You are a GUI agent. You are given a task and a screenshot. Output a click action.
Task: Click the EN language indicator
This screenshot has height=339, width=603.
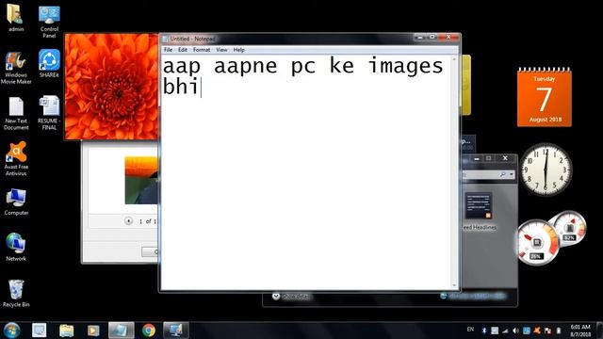(470, 330)
